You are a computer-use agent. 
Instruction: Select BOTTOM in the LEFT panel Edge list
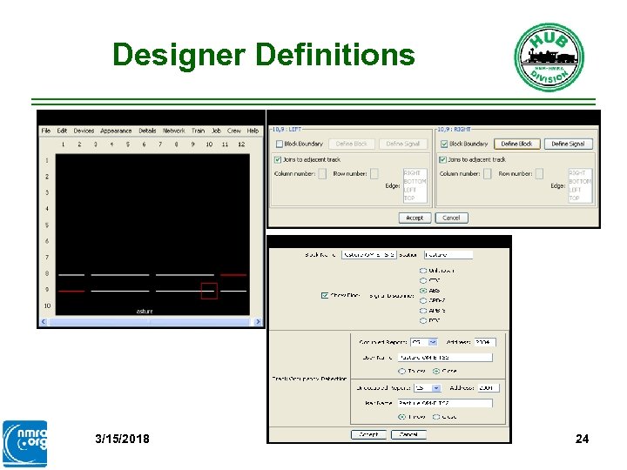pos(415,181)
